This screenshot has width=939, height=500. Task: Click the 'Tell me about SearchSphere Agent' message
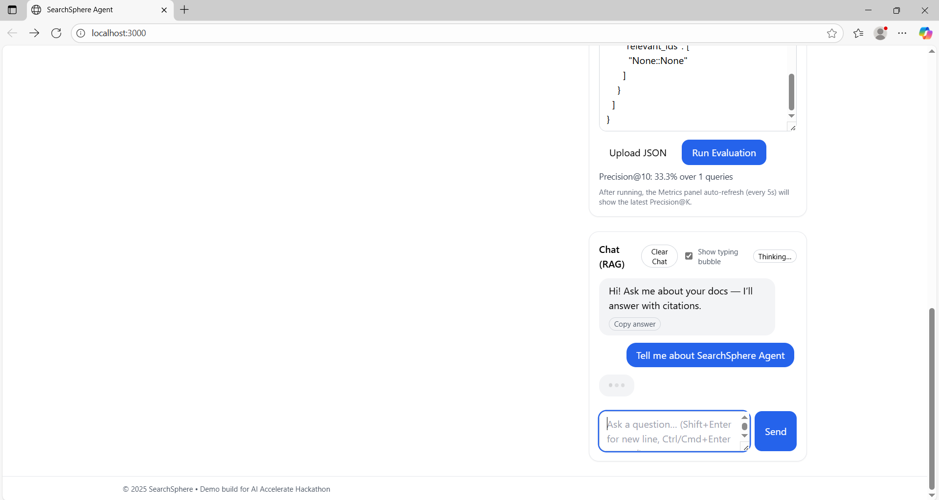tap(710, 355)
